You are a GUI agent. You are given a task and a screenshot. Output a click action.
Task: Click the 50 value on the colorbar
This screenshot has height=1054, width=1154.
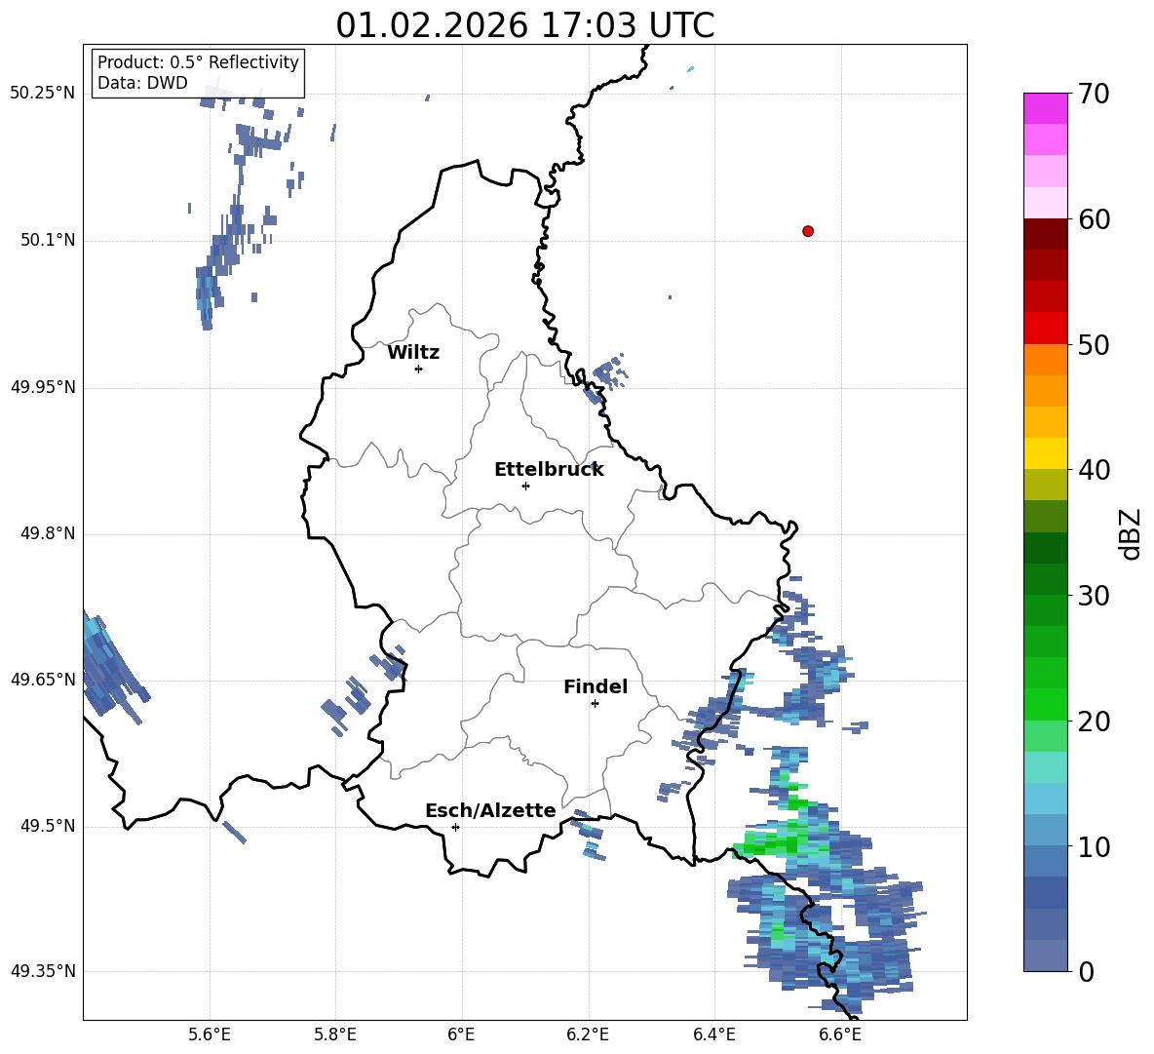click(x=1094, y=344)
